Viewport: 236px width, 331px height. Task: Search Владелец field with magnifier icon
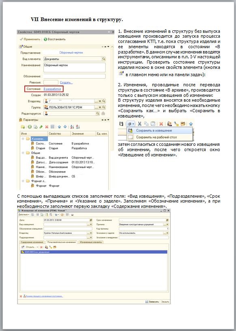[x=103, y=101]
